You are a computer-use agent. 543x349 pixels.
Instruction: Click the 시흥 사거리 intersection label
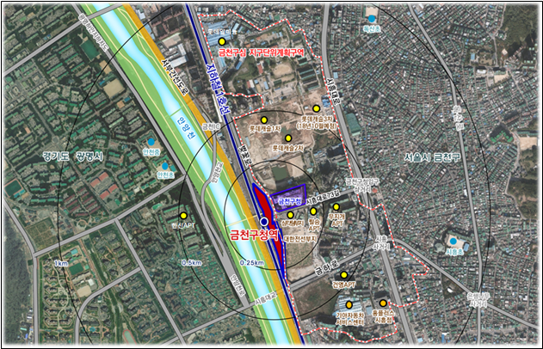pyautogui.click(x=381, y=242)
